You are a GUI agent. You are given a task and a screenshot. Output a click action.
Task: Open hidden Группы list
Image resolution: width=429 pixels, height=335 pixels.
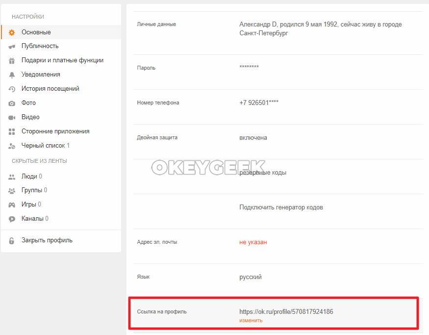pos(32,190)
